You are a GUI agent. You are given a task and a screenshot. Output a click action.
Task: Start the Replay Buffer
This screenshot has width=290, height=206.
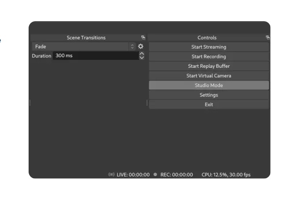209,66
